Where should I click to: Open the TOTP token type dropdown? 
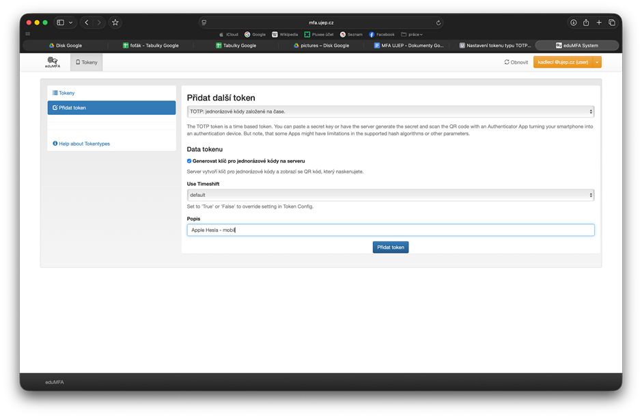point(390,111)
